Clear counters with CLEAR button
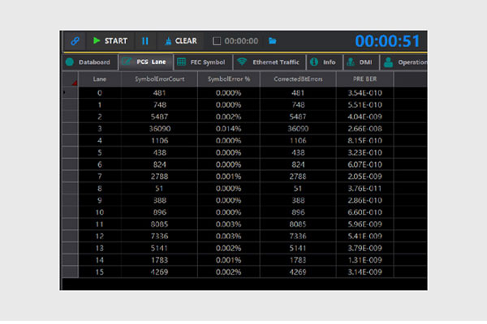Viewport: 487px width, 324px height. click(x=180, y=41)
